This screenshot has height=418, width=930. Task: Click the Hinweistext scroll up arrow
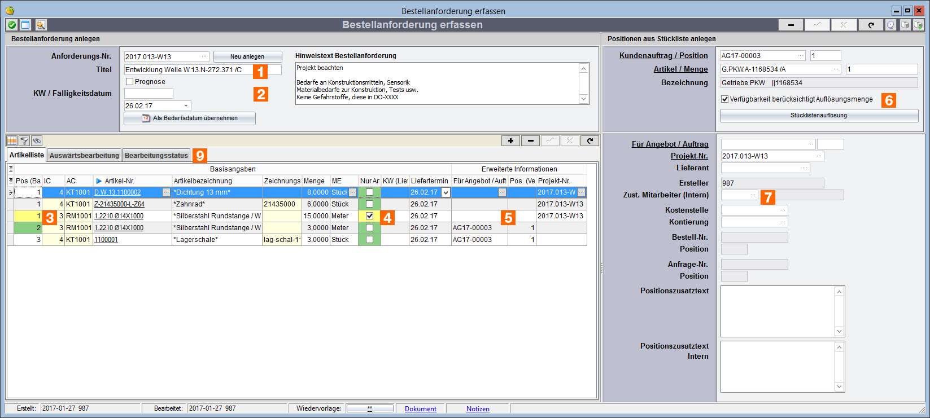click(x=584, y=68)
